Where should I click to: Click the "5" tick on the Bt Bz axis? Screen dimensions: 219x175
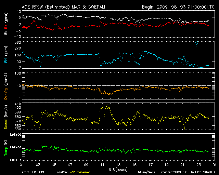(x=20, y=17)
